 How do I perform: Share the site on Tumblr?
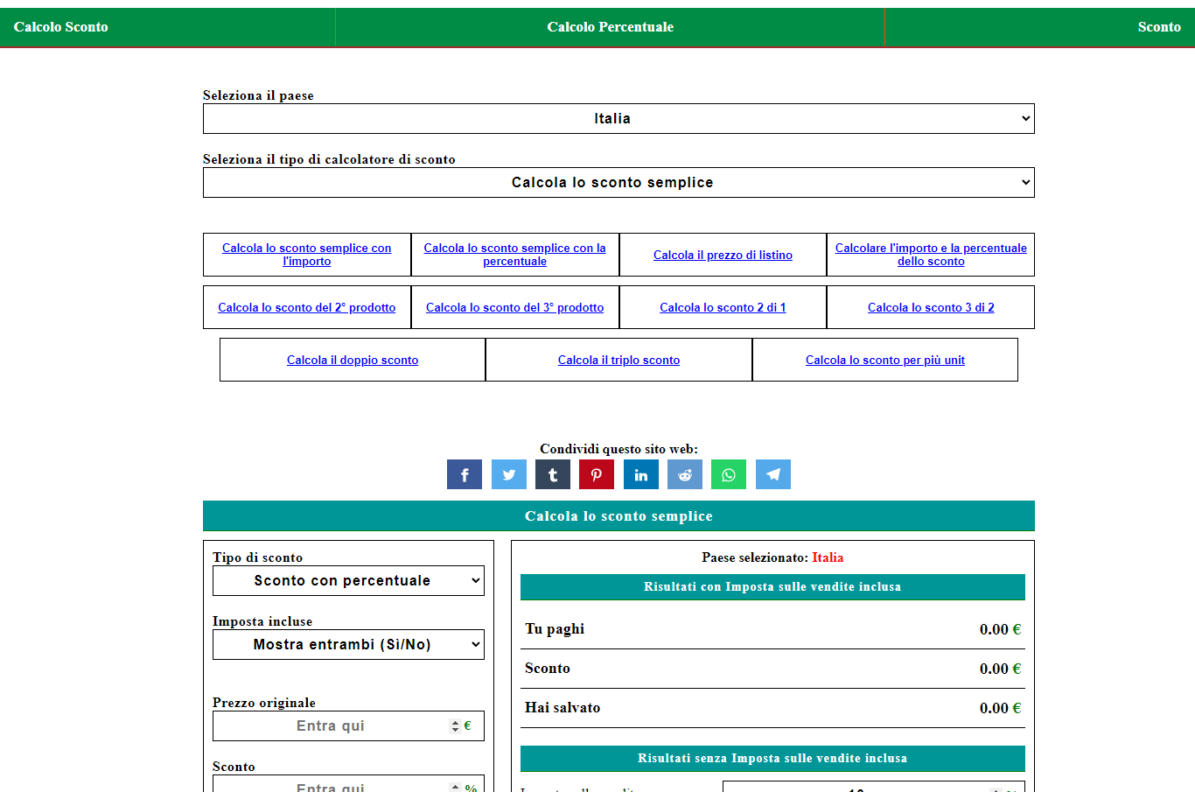pos(553,474)
